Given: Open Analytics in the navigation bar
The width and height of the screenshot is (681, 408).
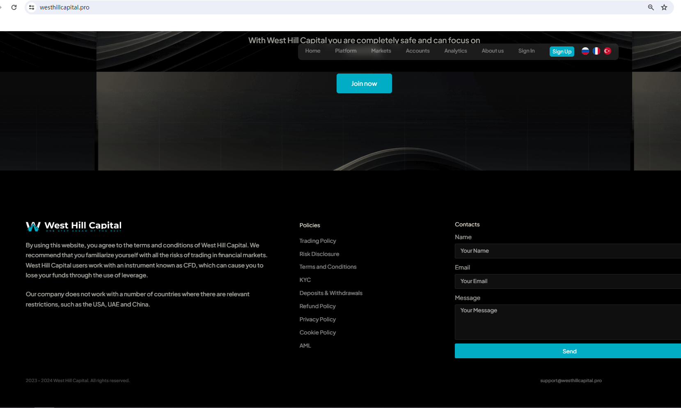Looking at the screenshot, I should pos(455,51).
